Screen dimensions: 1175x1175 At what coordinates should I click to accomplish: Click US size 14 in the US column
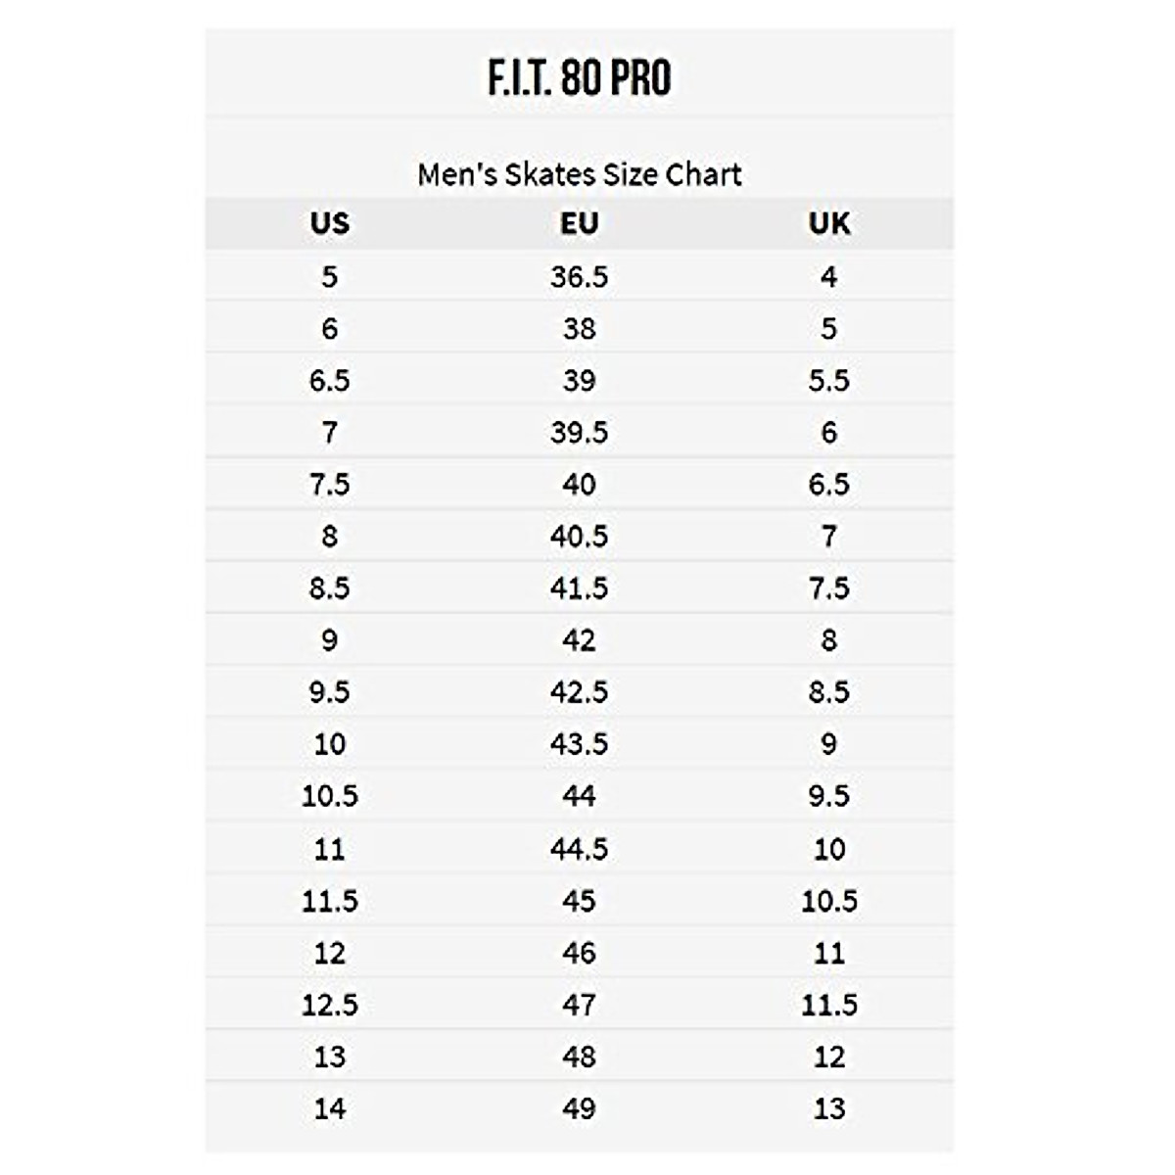click(x=329, y=1108)
